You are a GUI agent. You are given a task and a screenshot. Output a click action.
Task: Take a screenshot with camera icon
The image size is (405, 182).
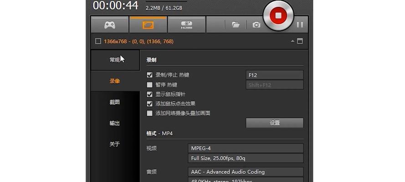click(256, 25)
